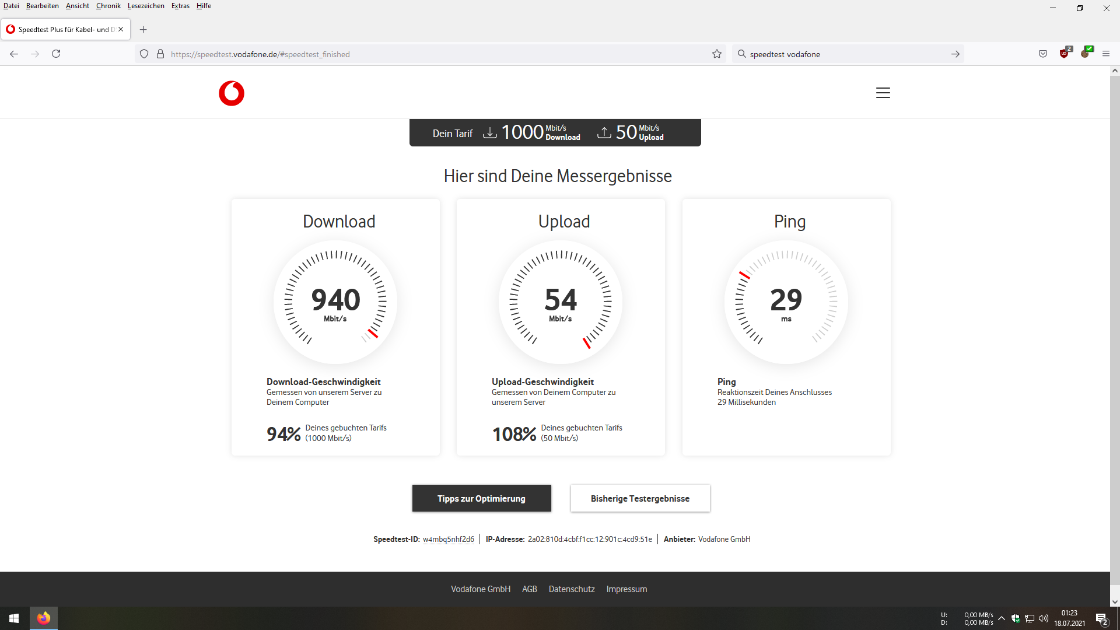
Task: Open the Chronik menu
Action: (108, 6)
